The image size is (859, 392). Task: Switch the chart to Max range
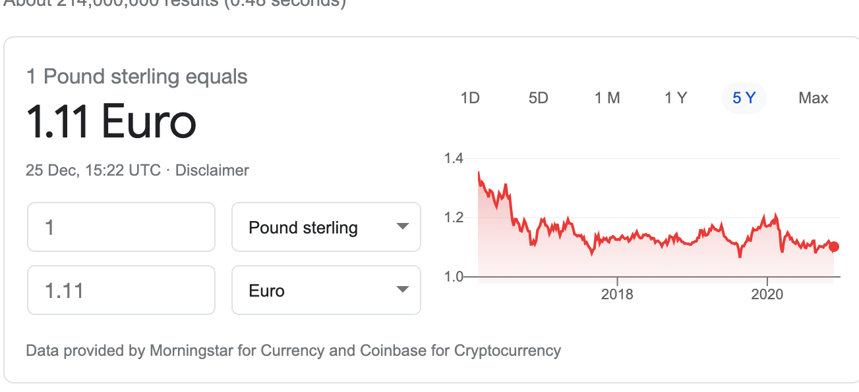coord(813,98)
